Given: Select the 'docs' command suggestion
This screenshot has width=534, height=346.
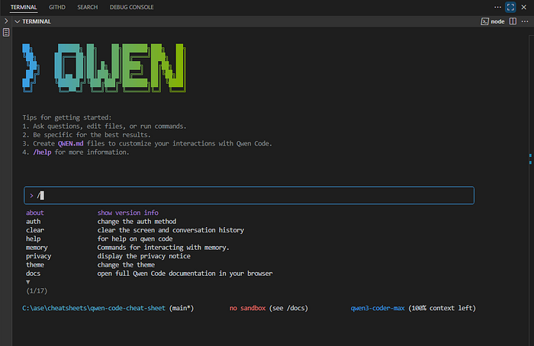Looking at the screenshot, I should point(33,274).
